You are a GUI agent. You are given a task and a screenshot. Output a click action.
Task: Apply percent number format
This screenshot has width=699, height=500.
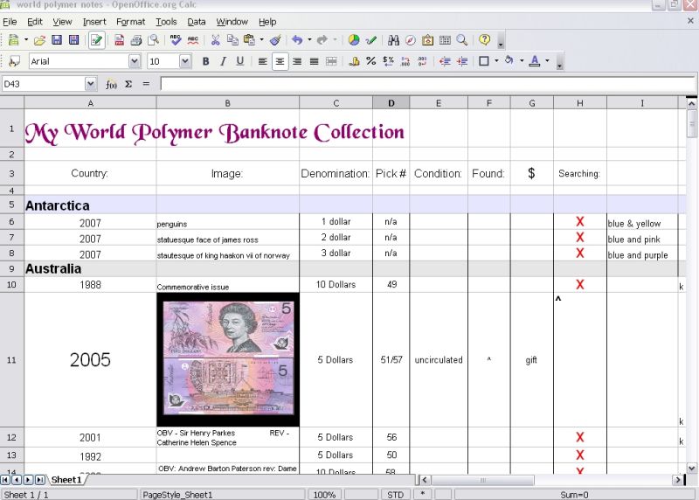point(370,61)
